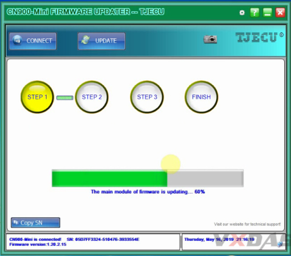The width and height of the screenshot is (291, 256).
Task: Click the SN serial number text
Action: (103, 240)
